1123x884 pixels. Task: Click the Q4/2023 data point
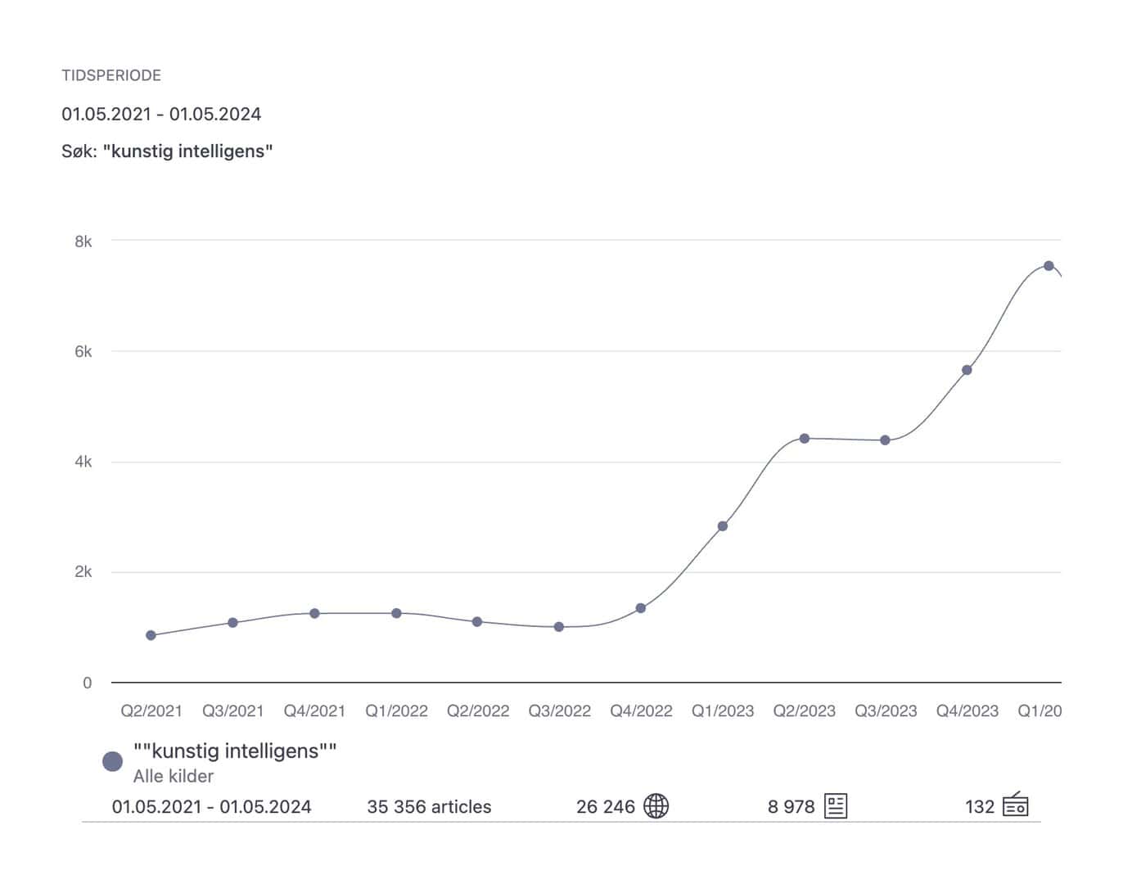(967, 370)
